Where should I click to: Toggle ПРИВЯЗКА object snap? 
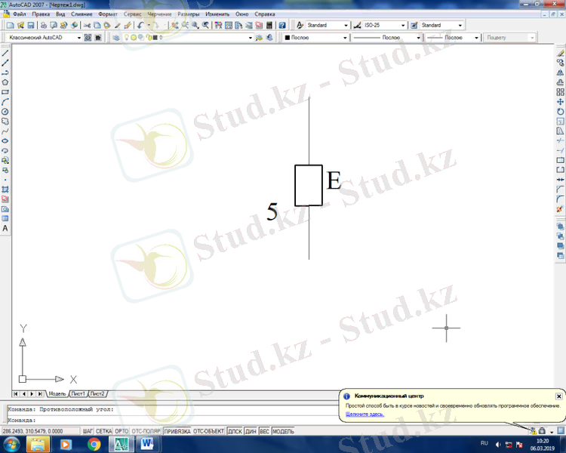[x=177, y=431]
